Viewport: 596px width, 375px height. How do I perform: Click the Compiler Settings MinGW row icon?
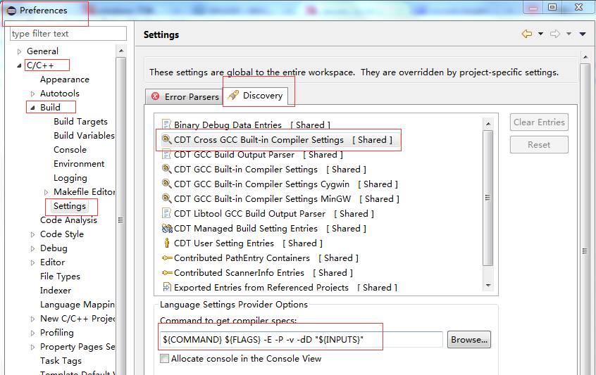tap(166, 198)
